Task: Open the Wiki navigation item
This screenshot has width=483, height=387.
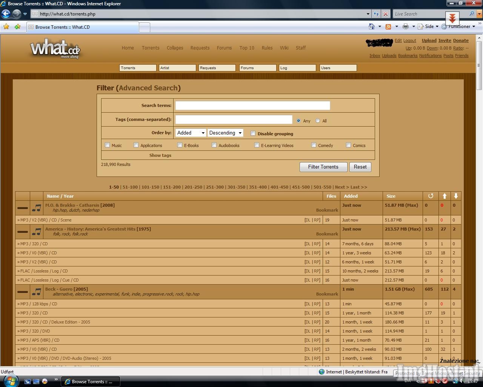Action: [x=284, y=48]
